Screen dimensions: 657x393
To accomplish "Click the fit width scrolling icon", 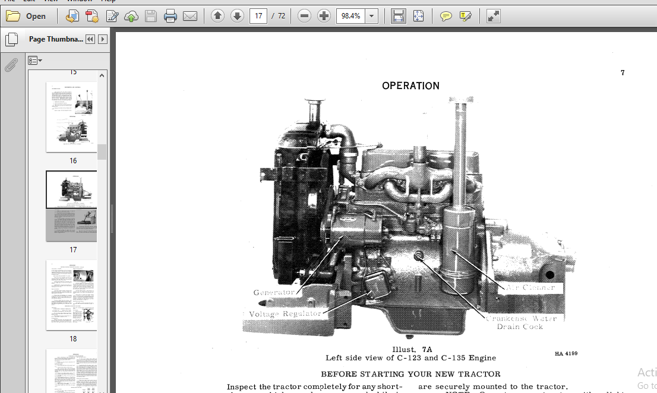I will (x=399, y=16).
